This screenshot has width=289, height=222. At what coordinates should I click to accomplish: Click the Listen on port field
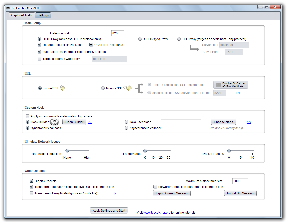[118, 33]
